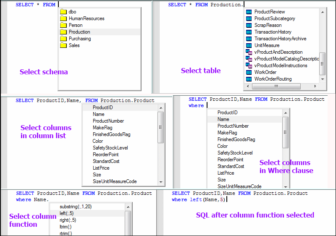Click scroll down arrow in column list popup
Viewport: 336px width, 236px height.
click(x=161, y=182)
